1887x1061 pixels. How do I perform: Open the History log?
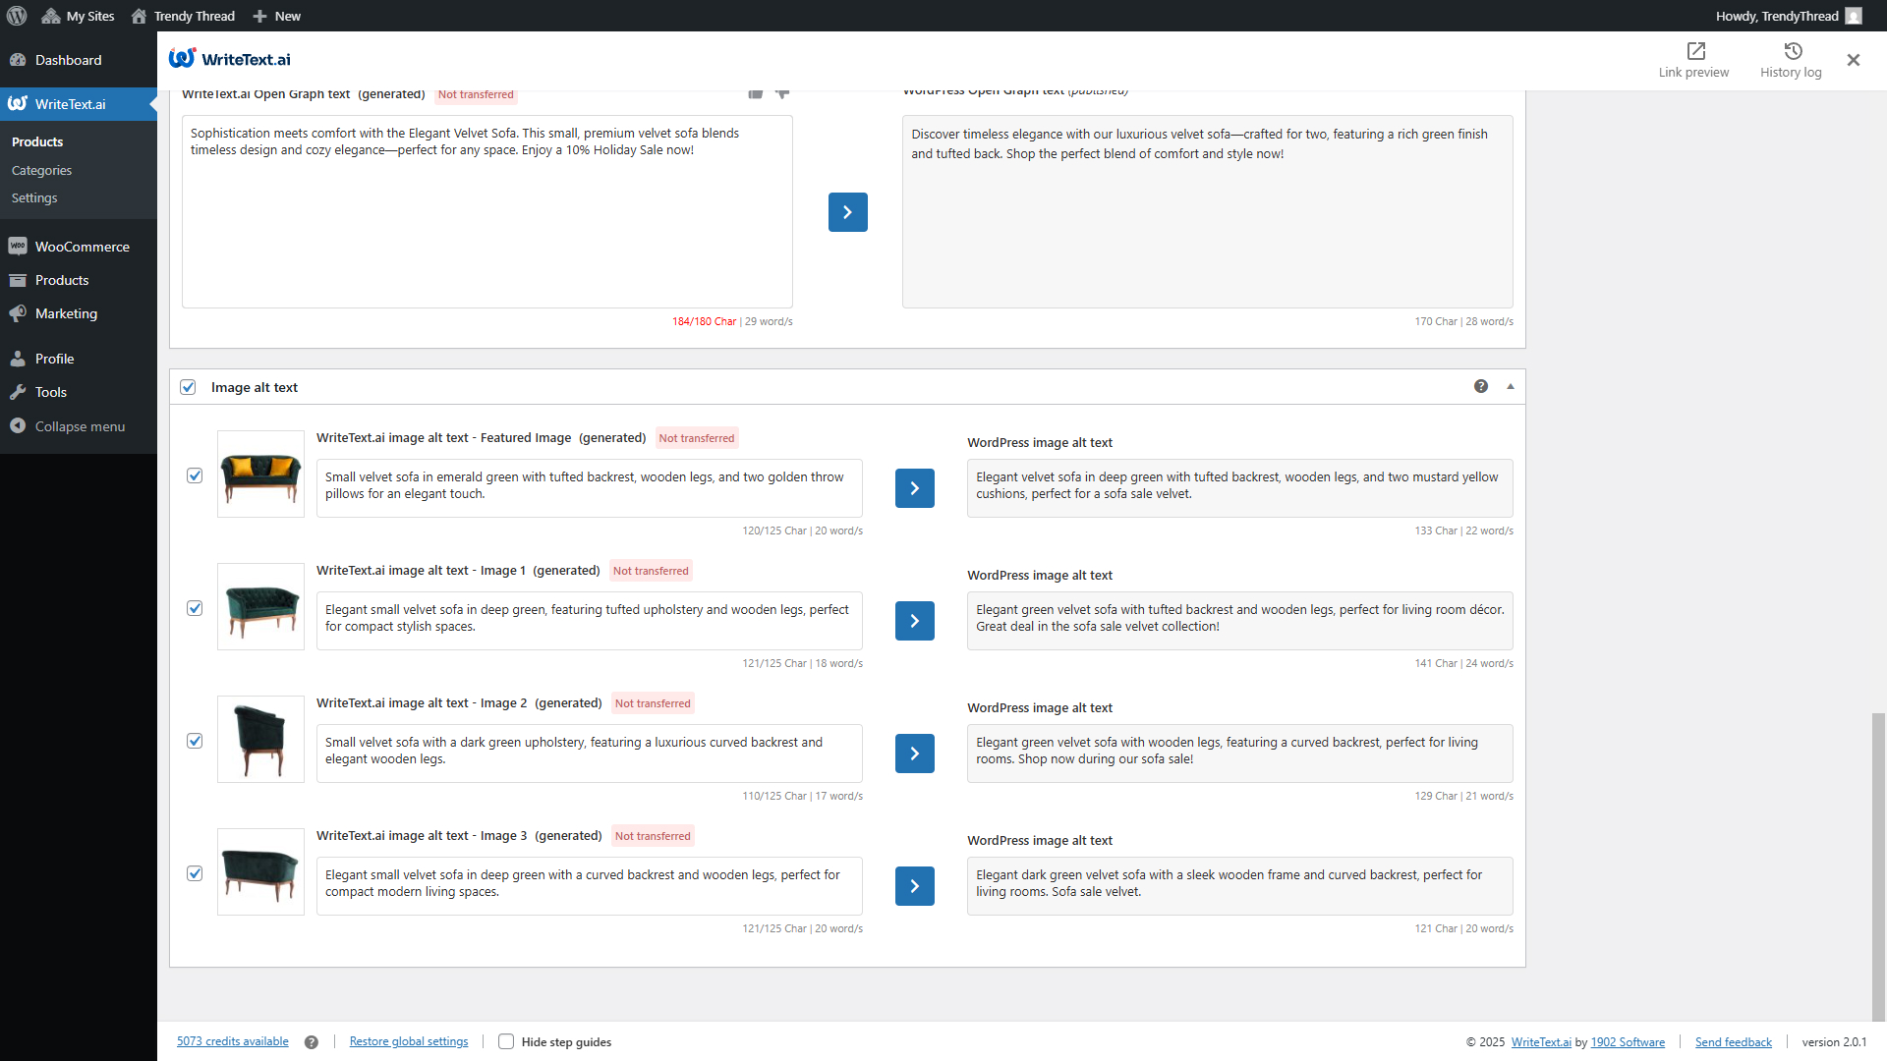click(1791, 60)
